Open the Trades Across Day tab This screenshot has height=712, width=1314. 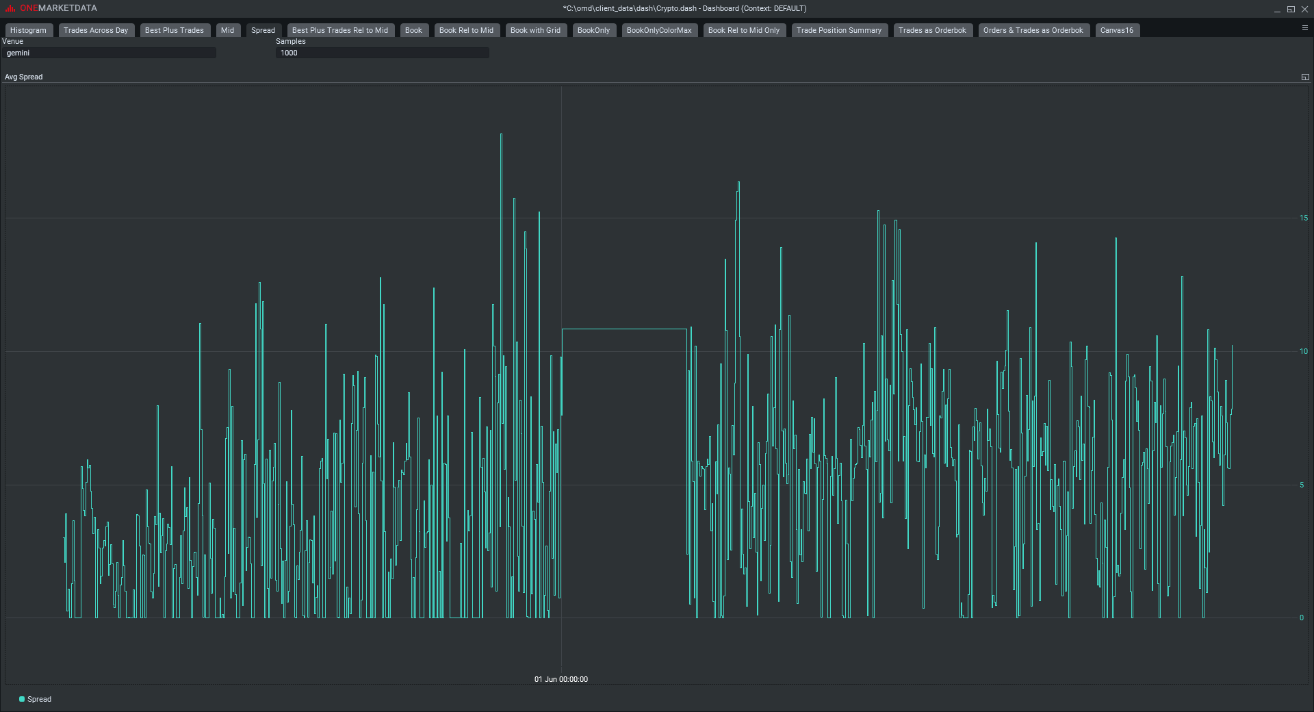[x=96, y=30]
